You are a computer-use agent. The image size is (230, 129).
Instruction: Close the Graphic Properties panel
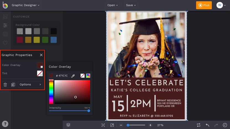[x=41, y=55]
